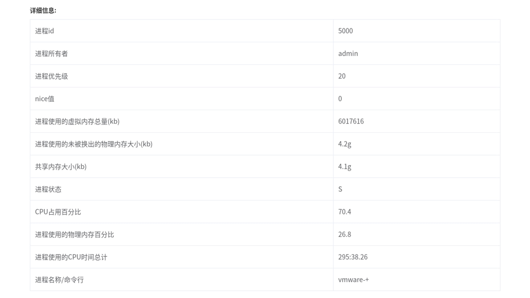Image resolution: width=530 pixels, height=298 pixels.
Task: Click the virtual memory value 6017616
Action: pos(351,121)
